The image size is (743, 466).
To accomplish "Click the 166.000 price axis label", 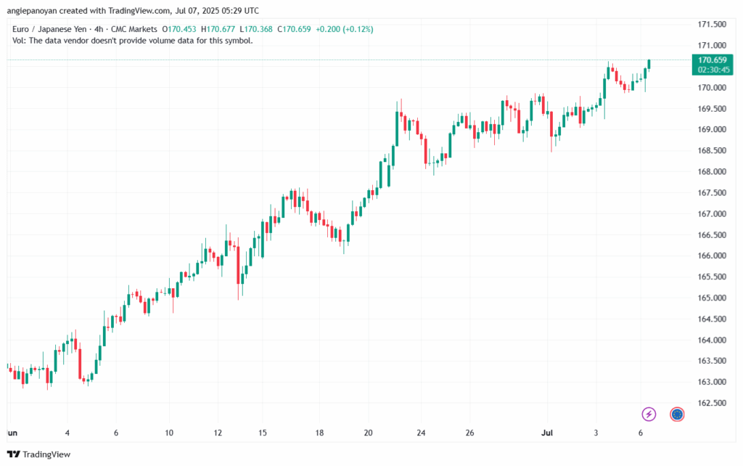I will [x=712, y=256].
